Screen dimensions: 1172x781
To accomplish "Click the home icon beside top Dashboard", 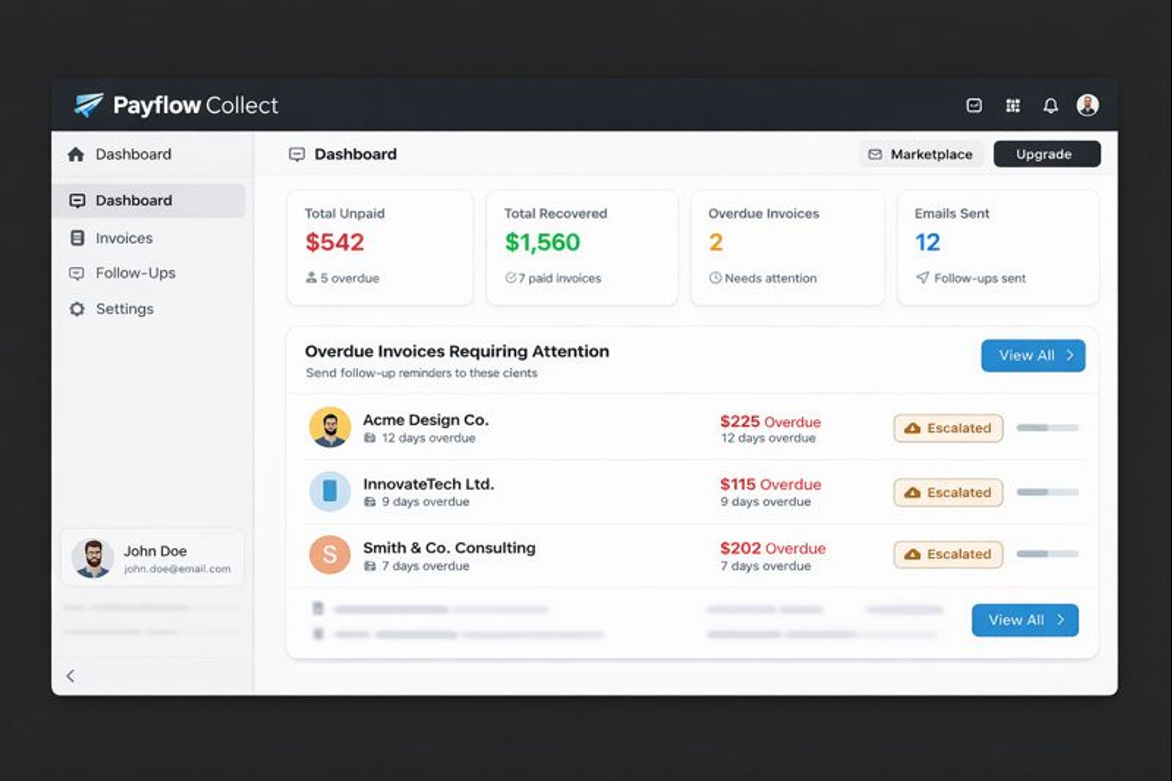I will [x=76, y=155].
